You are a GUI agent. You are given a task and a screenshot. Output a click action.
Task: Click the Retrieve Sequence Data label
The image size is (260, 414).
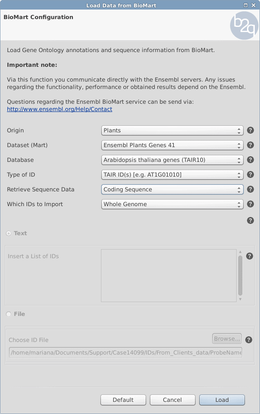click(41, 190)
